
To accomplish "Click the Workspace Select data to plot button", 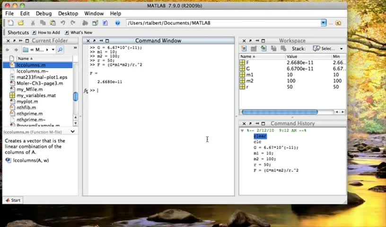I will tap(324, 49).
